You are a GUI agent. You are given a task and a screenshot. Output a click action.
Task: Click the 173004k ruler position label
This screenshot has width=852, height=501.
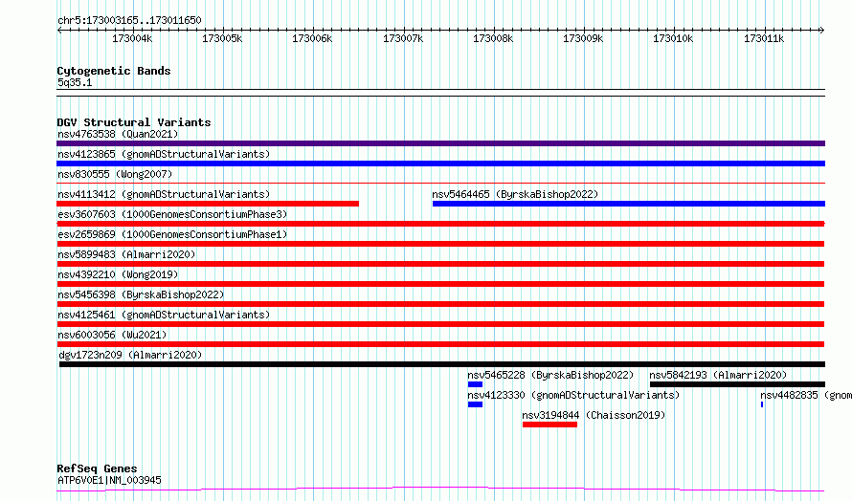coord(132,39)
